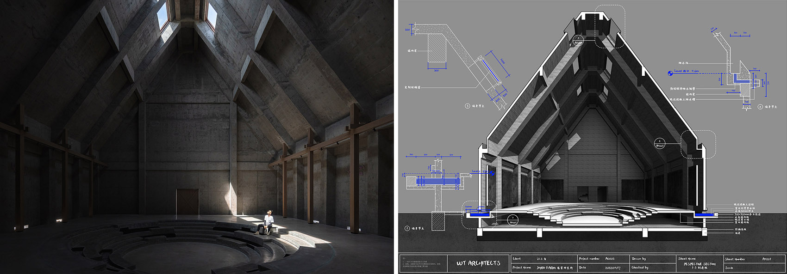Screen dimensions: 787x274
Task: Select the "Sheet Number" label
Action: [735, 259]
